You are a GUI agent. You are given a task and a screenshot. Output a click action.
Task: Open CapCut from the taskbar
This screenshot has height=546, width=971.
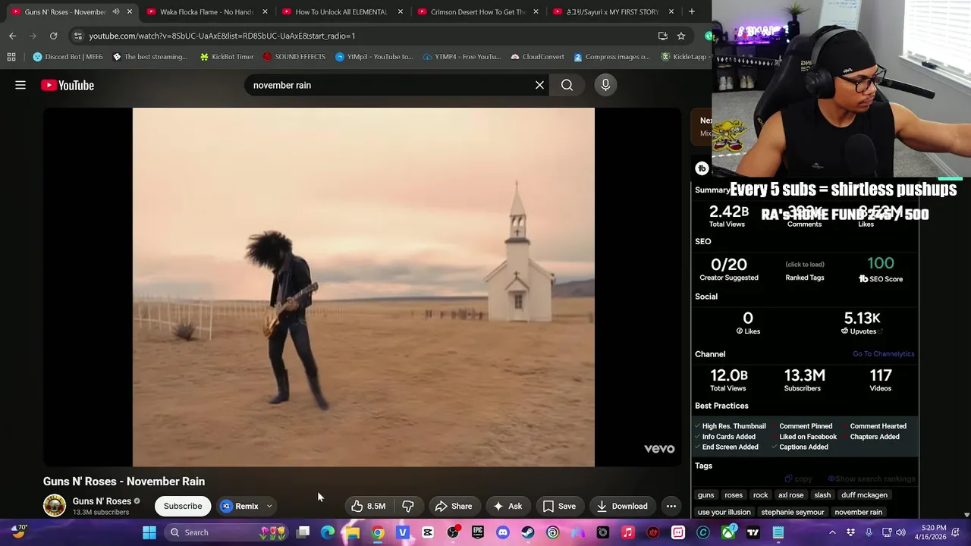coord(428,532)
